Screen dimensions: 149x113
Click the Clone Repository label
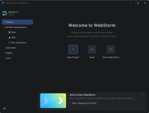[110, 57]
